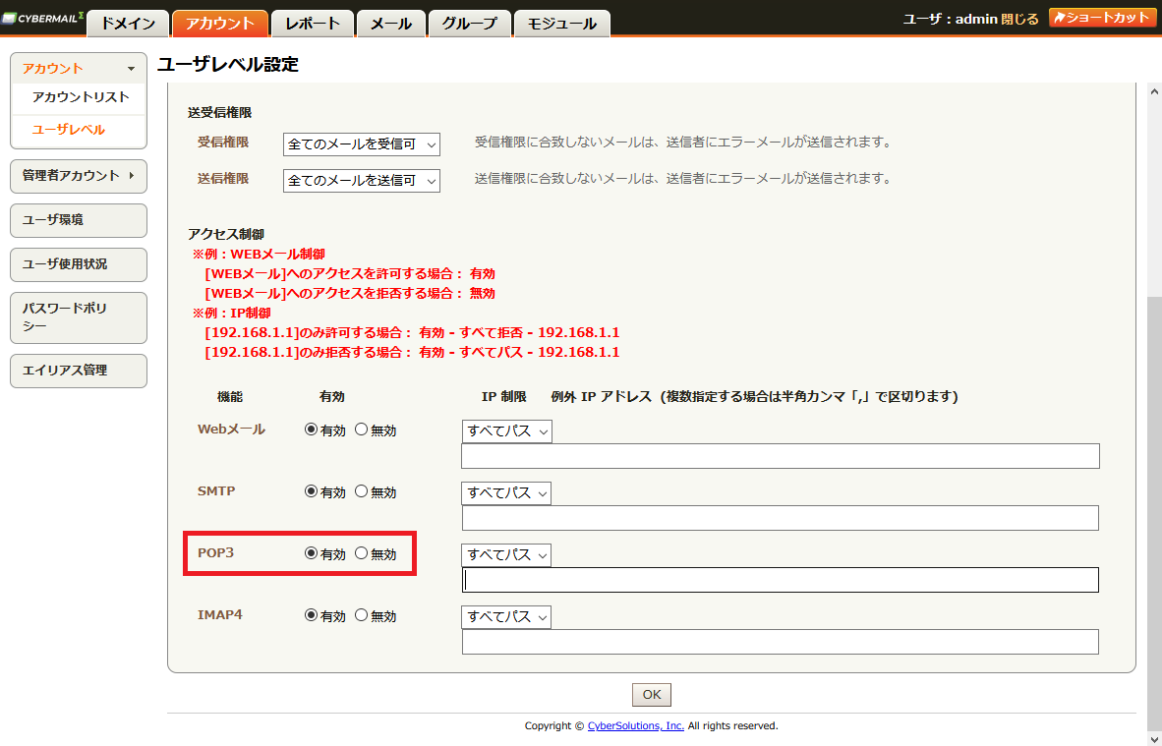Click the IMAP4 row label
Viewport: 1162px width, 746px height.
[220, 615]
